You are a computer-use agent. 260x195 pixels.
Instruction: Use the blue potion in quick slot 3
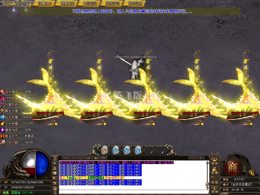pyautogui.click(x=127, y=150)
